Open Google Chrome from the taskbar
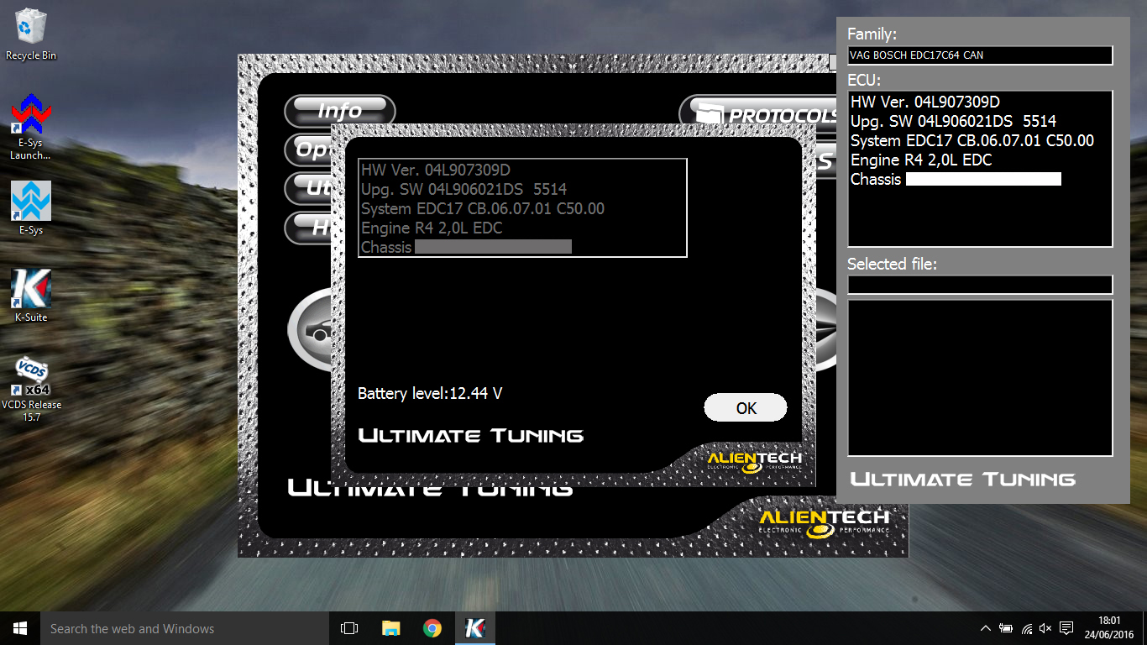 coord(432,628)
